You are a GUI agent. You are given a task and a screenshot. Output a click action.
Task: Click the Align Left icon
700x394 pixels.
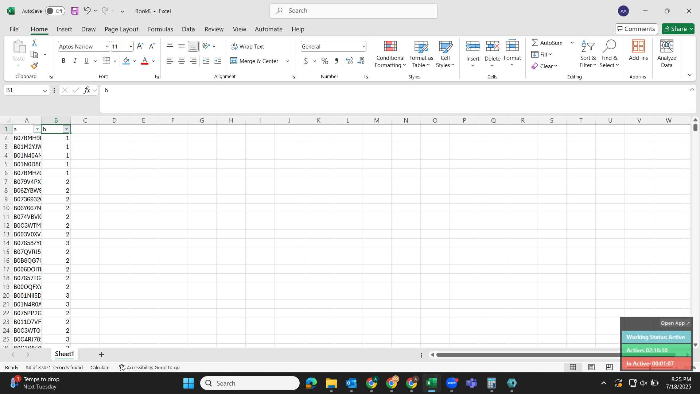pos(170,61)
